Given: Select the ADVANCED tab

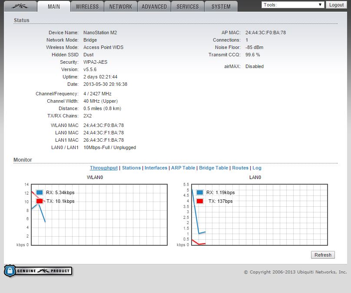Looking at the screenshot, I should click(x=154, y=7).
